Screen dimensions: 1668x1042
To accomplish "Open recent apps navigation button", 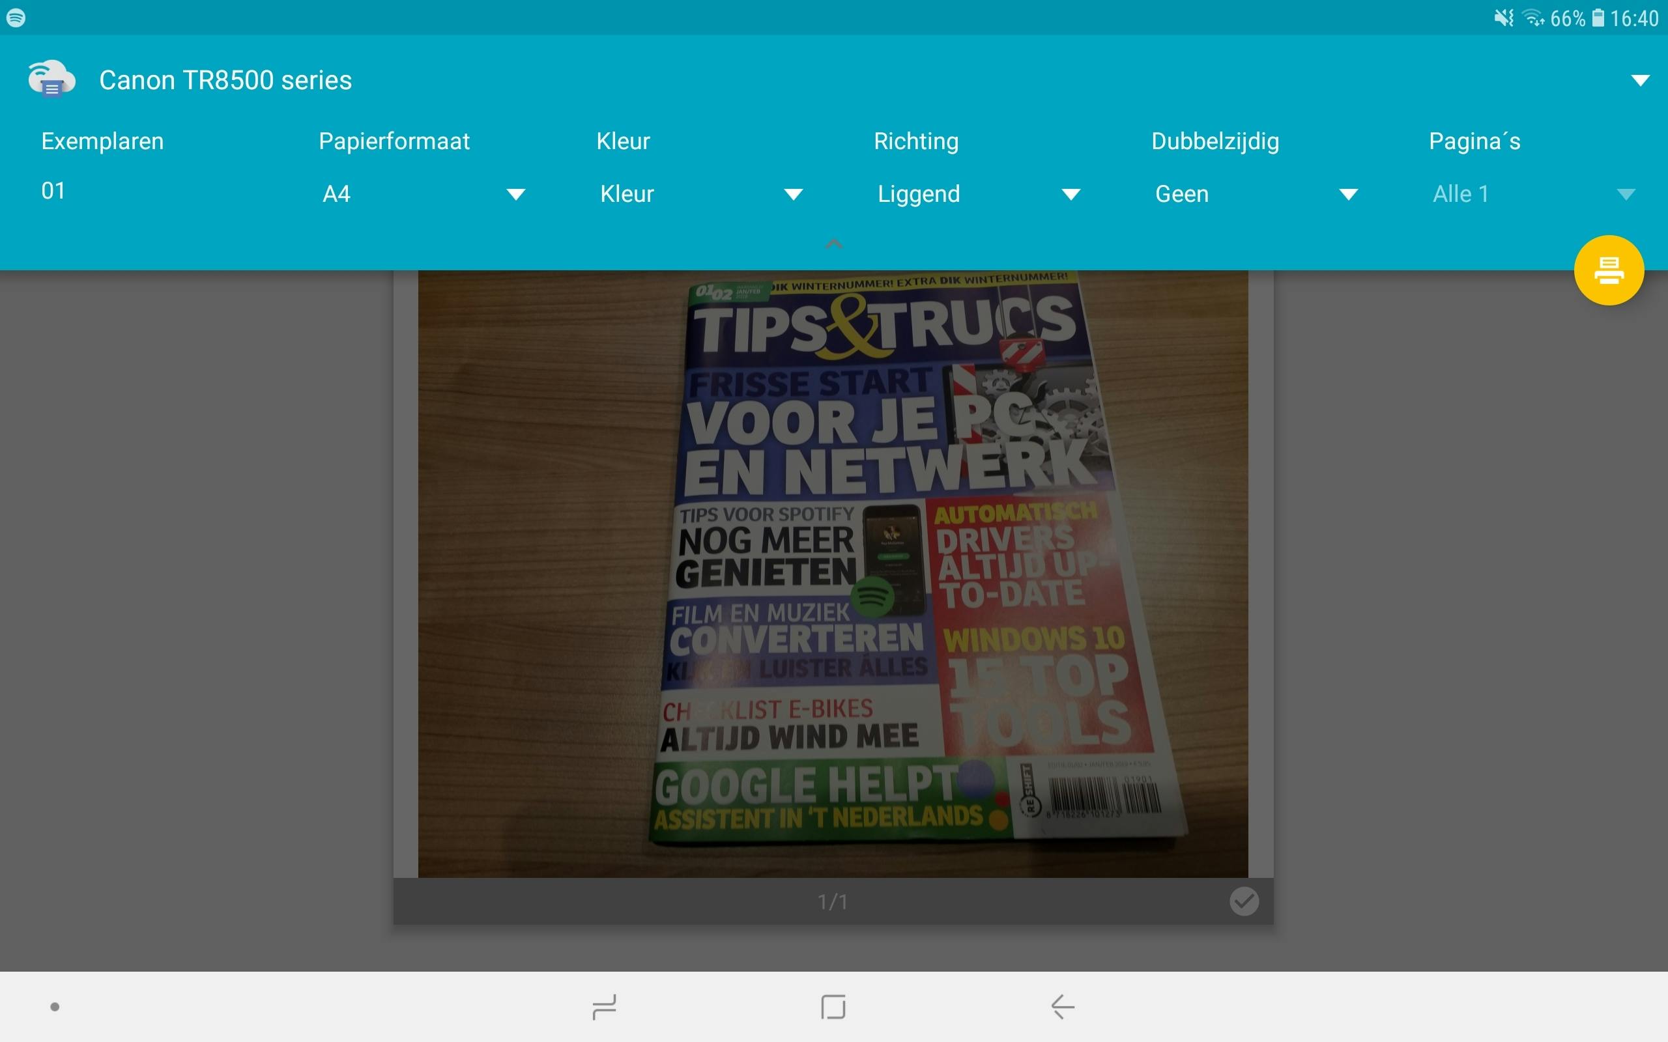I will click(604, 1007).
